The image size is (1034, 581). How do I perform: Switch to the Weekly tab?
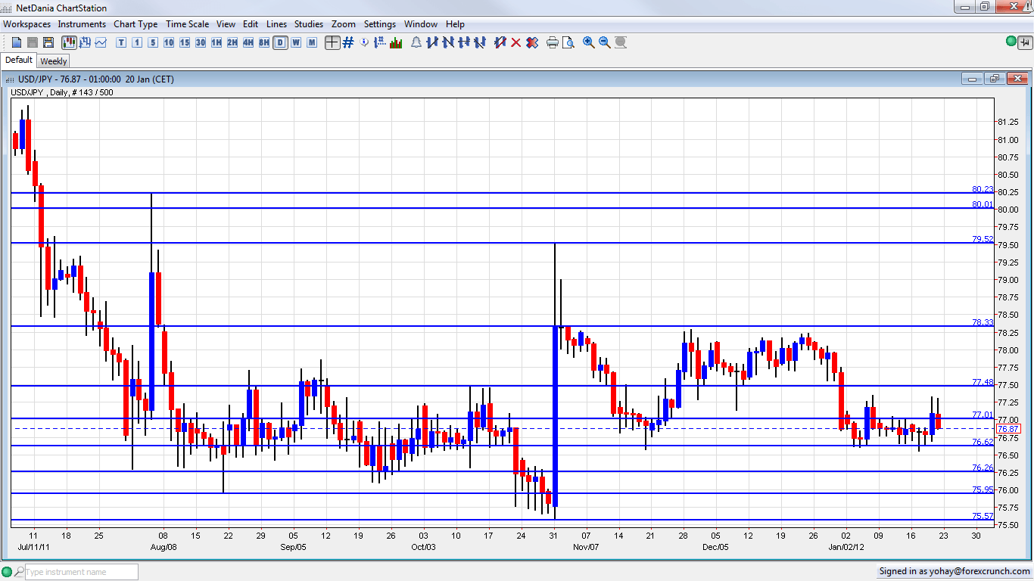tap(53, 61)
